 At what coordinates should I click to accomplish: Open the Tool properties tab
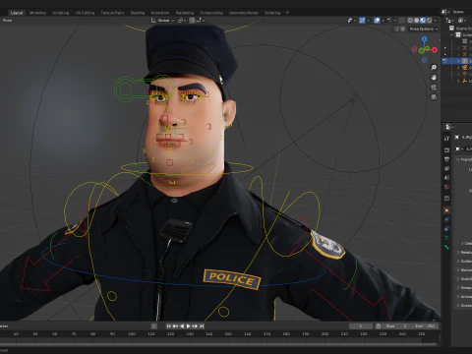click(446, 139)
